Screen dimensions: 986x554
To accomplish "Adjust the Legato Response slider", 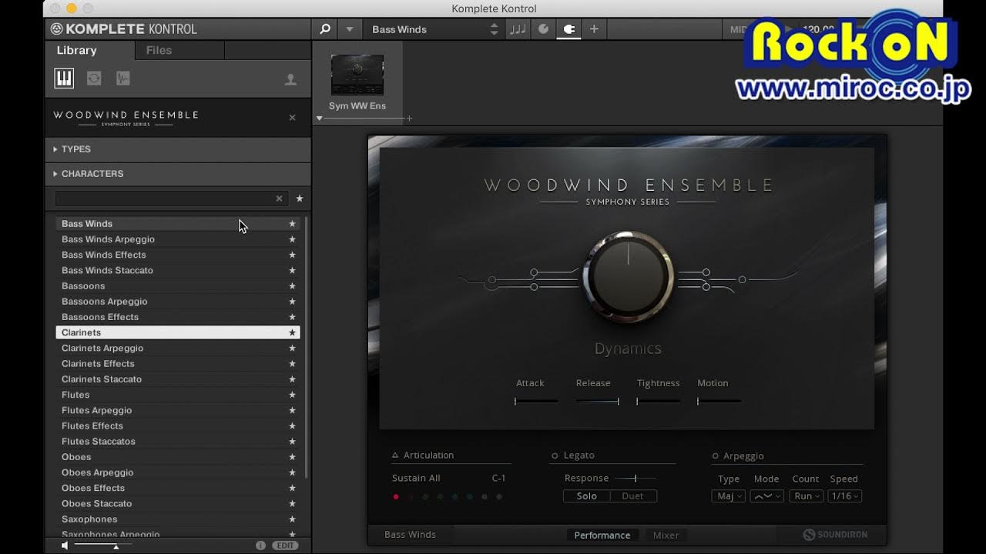I will (636, 479).
